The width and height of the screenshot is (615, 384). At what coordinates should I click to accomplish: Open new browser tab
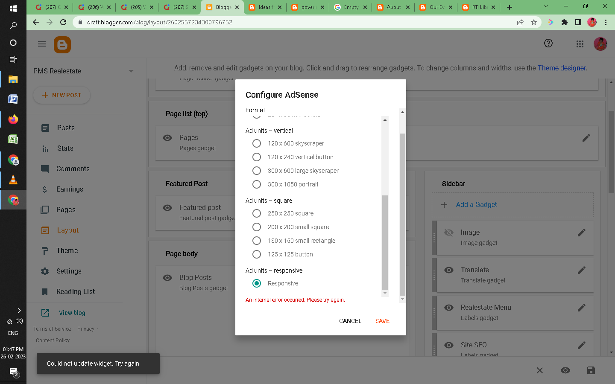coord(510,7)
